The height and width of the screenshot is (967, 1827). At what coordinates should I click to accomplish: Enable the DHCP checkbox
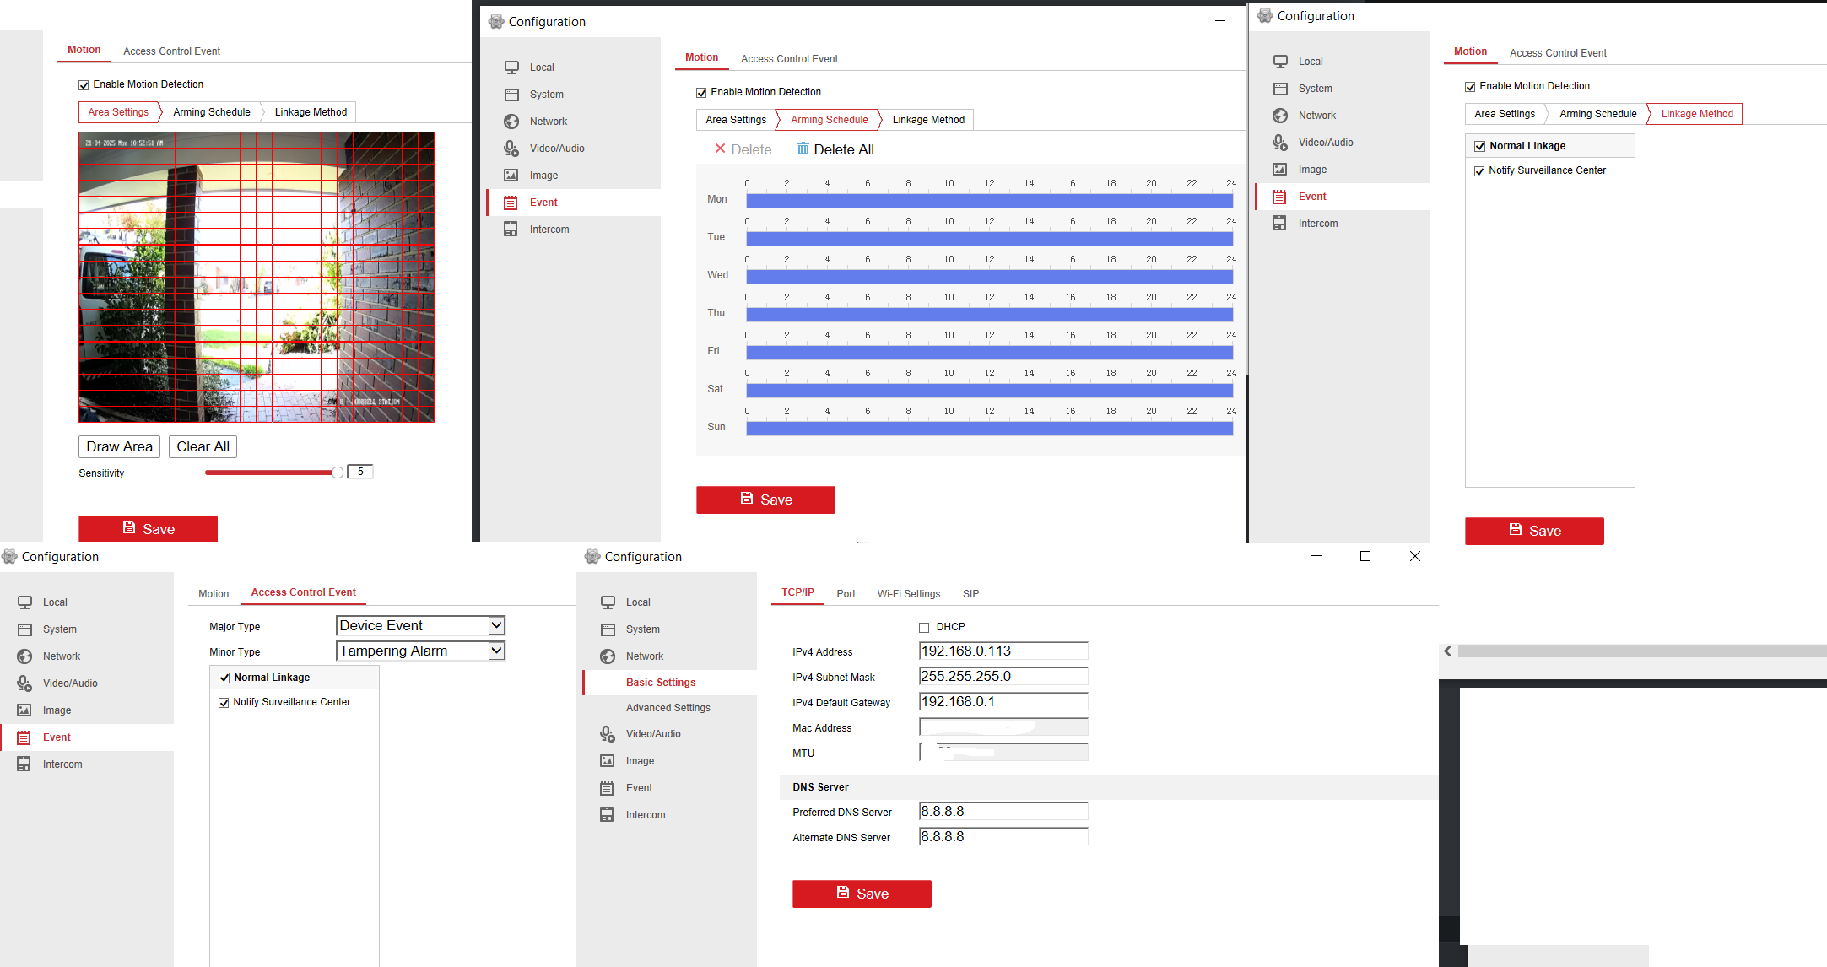click(924, 628)
